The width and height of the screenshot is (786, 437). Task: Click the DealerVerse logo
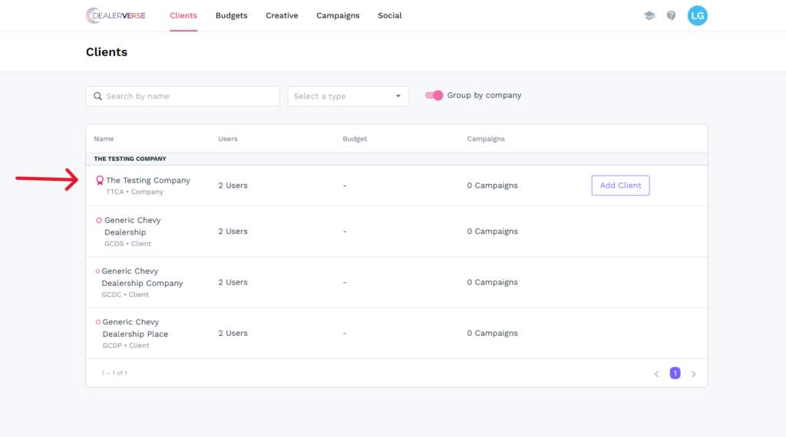pos(115,15)
